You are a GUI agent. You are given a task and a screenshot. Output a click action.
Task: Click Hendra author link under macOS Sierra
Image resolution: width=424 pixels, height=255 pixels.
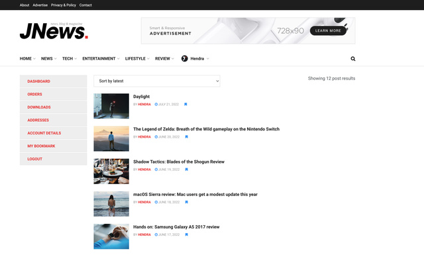coord(144,202)
